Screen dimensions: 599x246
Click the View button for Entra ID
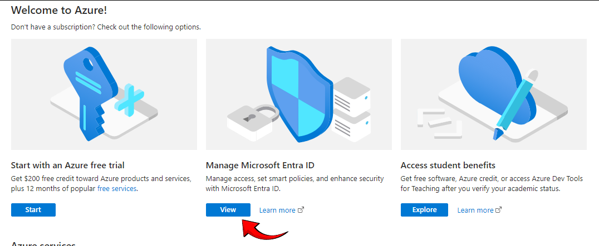click(228, 210)
